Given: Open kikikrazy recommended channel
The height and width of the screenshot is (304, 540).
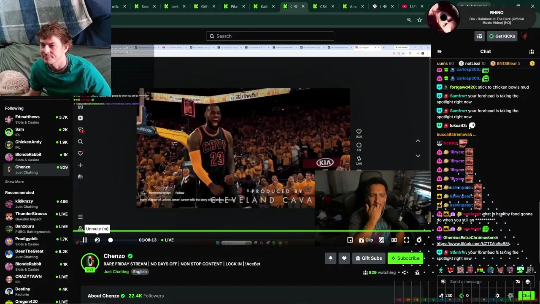Looking at the screenshot, I should point(36,204).
